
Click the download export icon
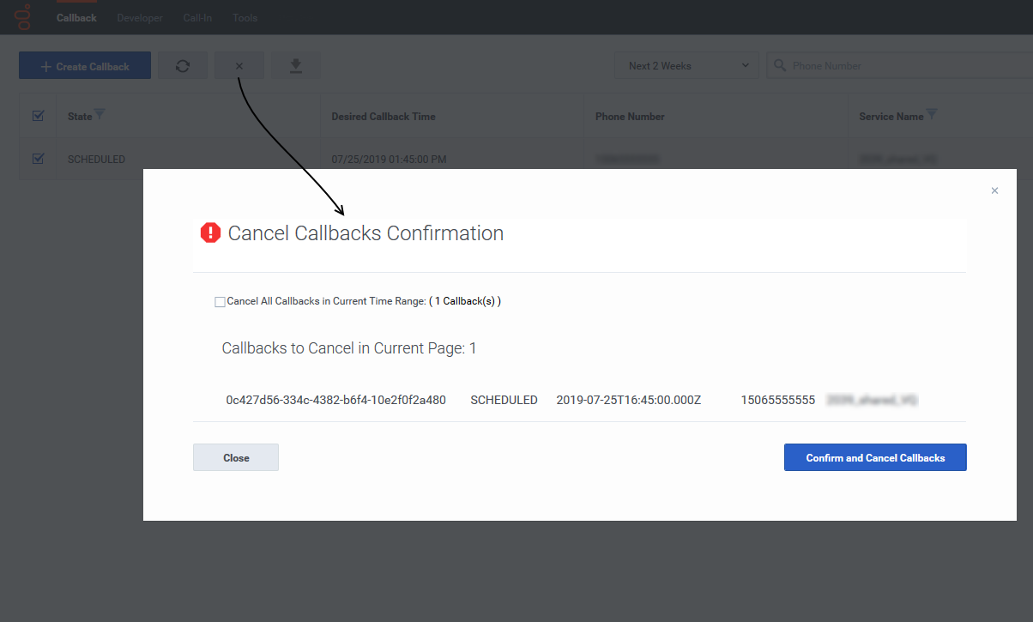tap(296, 66)
